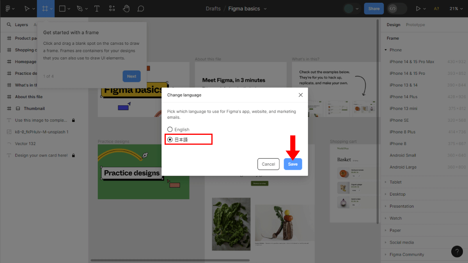This screenshot has width=468, height=263.
Task: Select the 日本語 radio button
Action: pos(170,139)
